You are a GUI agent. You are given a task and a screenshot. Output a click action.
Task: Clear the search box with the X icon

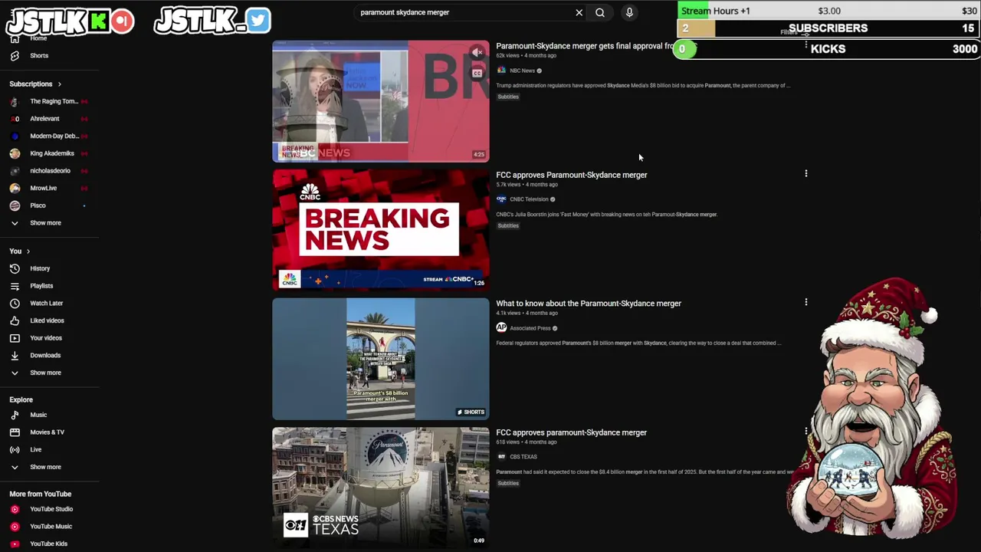click(579, 12)
